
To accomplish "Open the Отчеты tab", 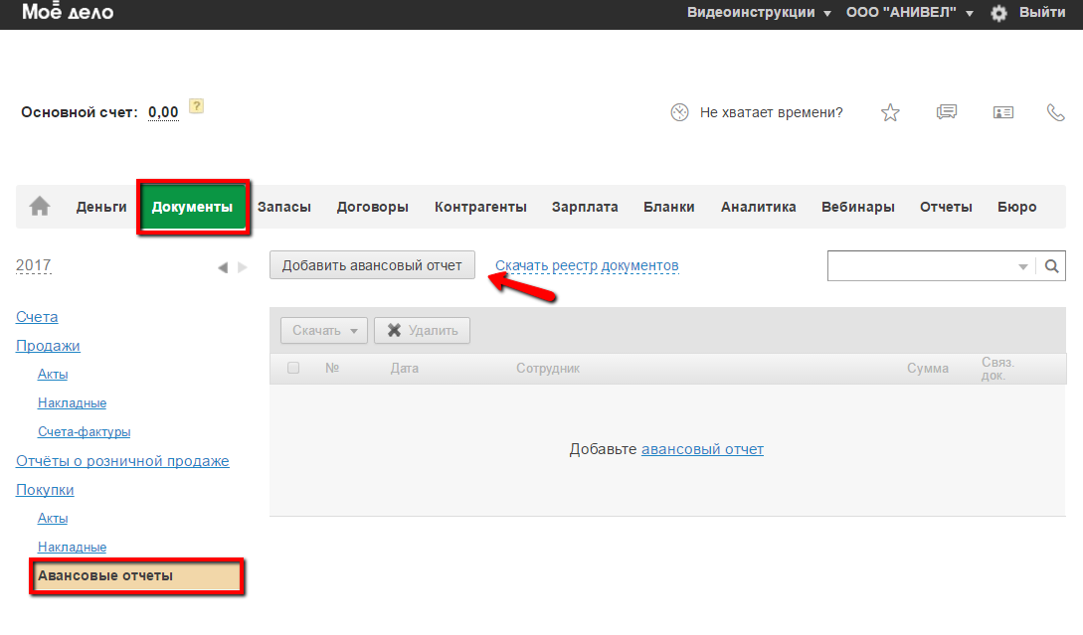I will pyautogui.click(x=946, y=207).
